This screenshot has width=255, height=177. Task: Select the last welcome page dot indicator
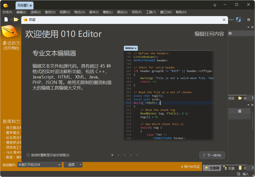point(137,155)
